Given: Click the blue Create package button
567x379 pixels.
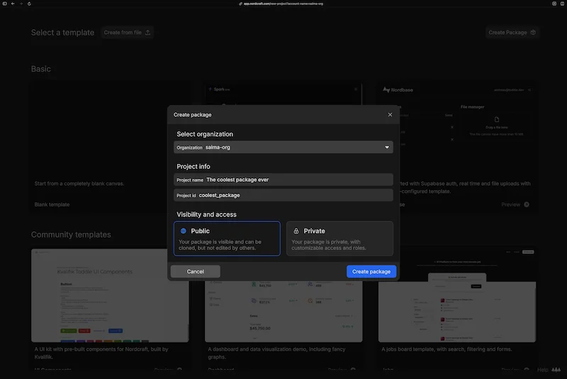Looking at the screenshot, I should [371, 272].
